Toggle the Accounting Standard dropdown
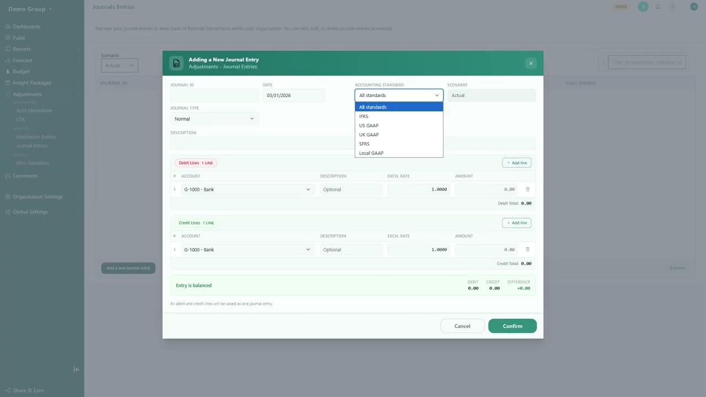The image size is (706, 397). [x=399, y=95]
